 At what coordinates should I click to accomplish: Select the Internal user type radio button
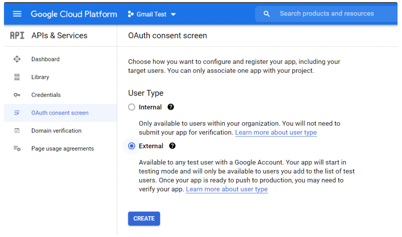tap(132, 107)
